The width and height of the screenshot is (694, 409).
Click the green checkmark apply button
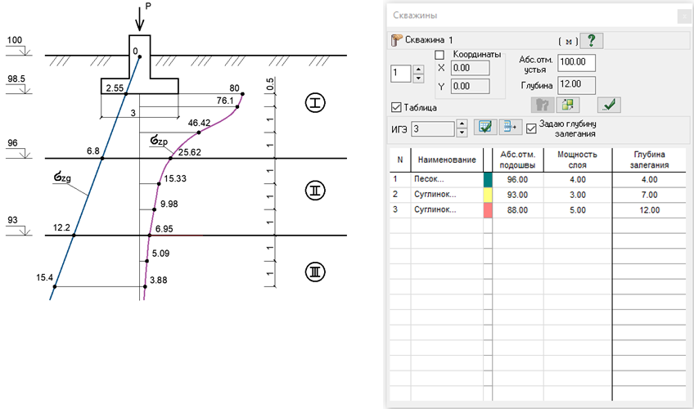608,106
